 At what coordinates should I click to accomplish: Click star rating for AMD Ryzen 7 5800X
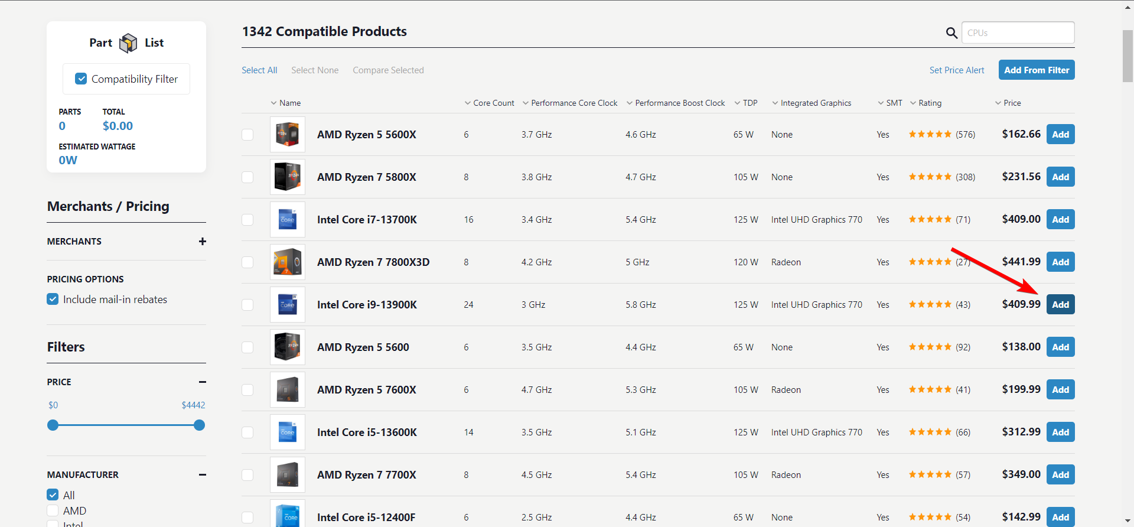[x=930, y=177]
